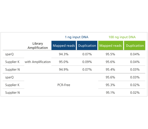The image size is (148, 129).
Task: Click the 95.4% mapped reads value
Action: pos(110,69)
